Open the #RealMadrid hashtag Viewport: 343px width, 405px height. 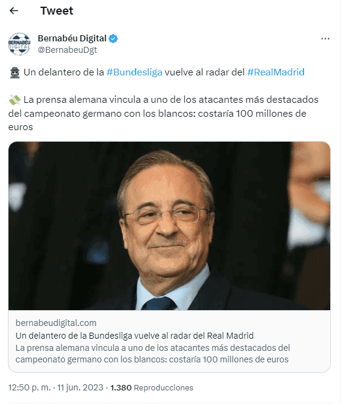click(276, 72)
